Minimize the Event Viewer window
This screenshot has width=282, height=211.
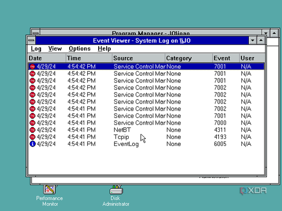pyautogui.click(x=252, y=40)
